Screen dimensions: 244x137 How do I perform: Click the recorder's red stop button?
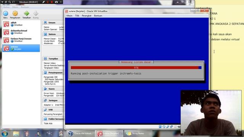(x=52, y=2)
